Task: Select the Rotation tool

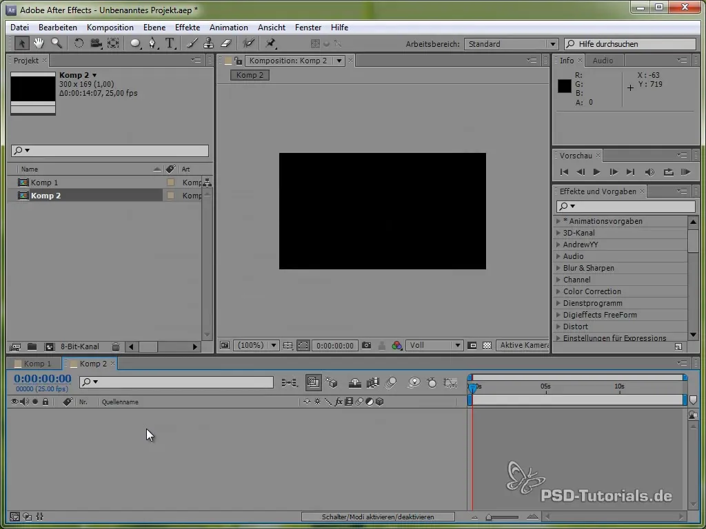Action: pos(79,43)
